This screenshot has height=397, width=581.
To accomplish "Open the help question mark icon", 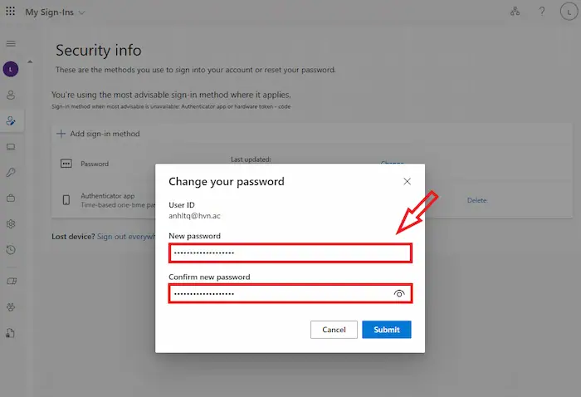I will (542, 12).
